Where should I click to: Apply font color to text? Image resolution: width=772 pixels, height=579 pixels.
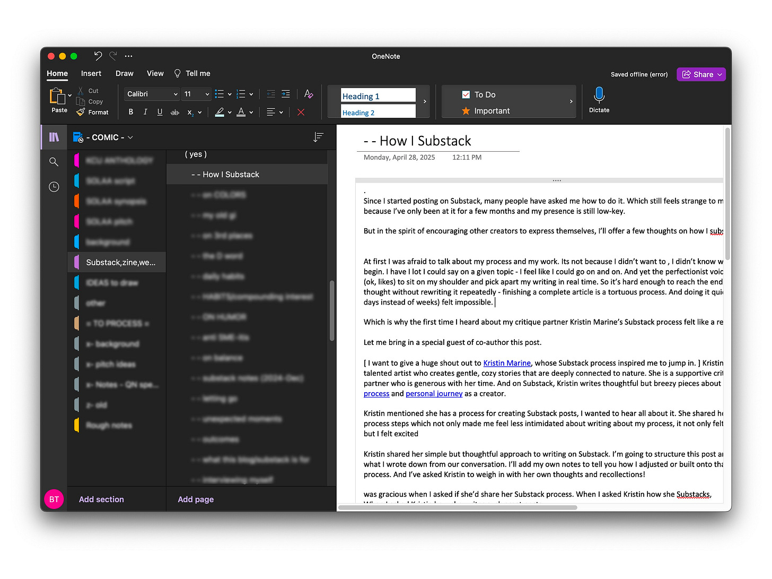(241, 112)
